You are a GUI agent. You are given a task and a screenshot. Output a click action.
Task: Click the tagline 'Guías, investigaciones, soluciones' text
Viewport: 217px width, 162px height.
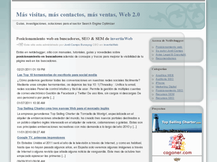pyautogui.click(x=65, y=23)
